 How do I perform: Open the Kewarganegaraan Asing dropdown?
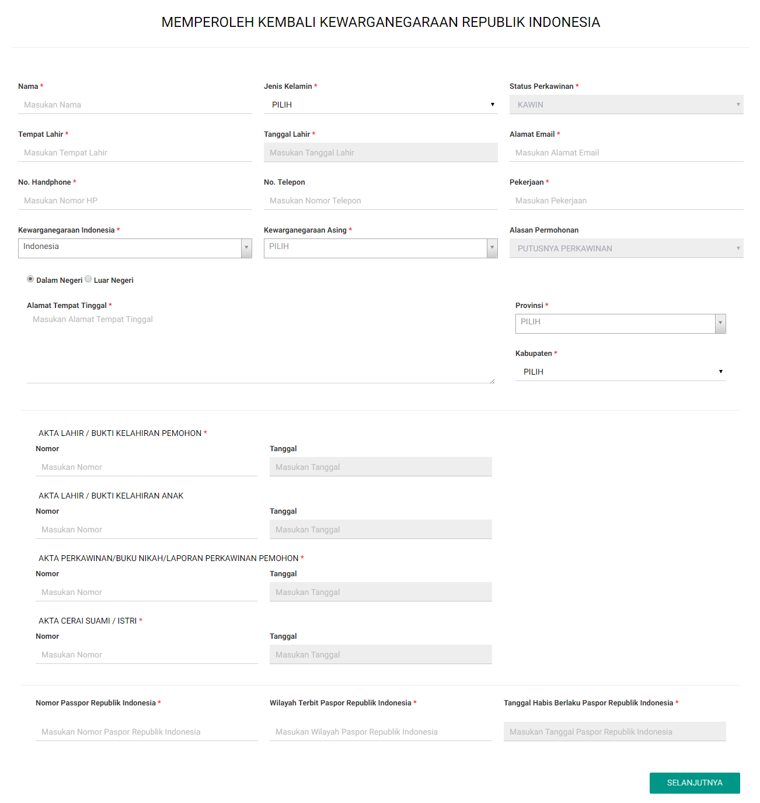tap(381, 248)
